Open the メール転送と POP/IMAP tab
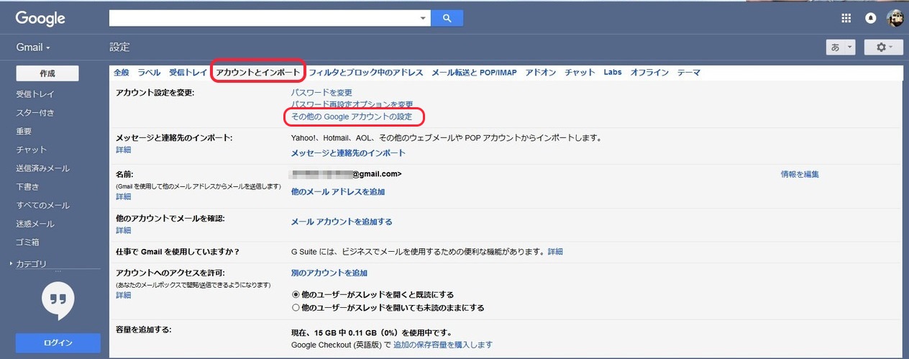 [474, 73]
